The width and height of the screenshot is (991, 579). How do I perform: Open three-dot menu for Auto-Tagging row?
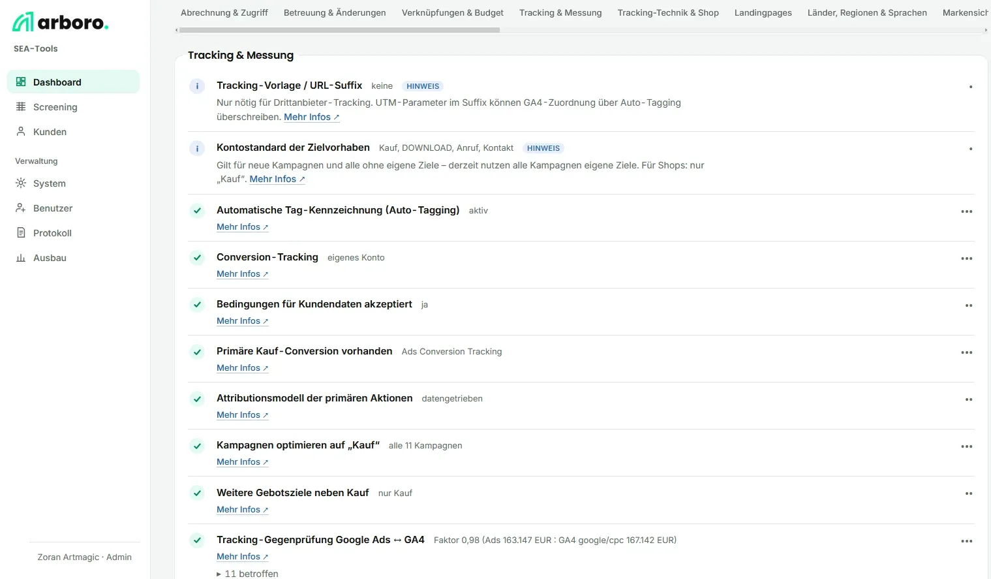(x=967, y=211)
